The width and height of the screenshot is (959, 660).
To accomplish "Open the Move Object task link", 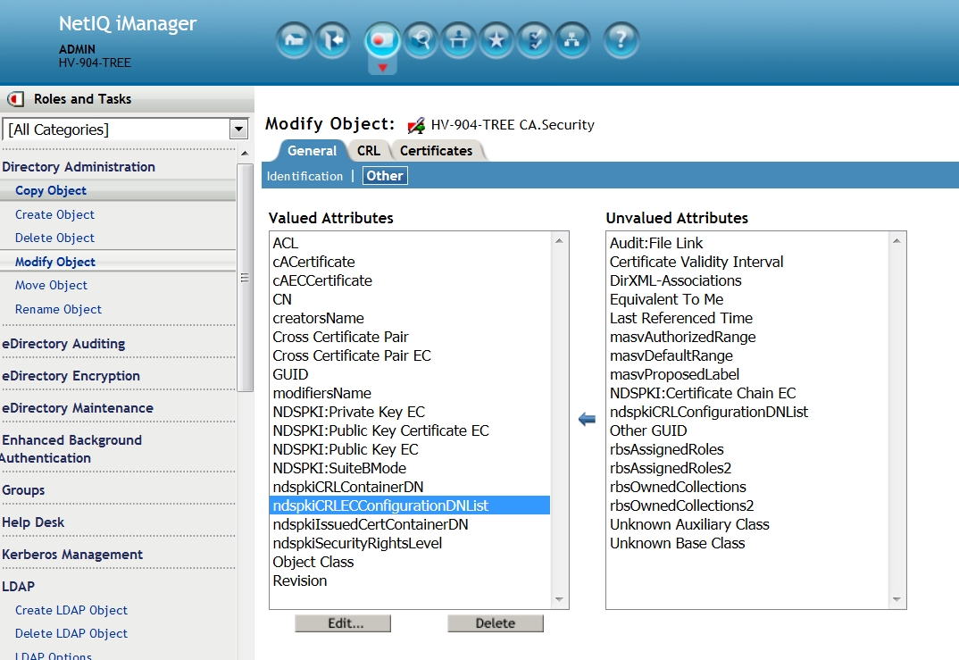I will pyautogui.click(x=52, y=285).
